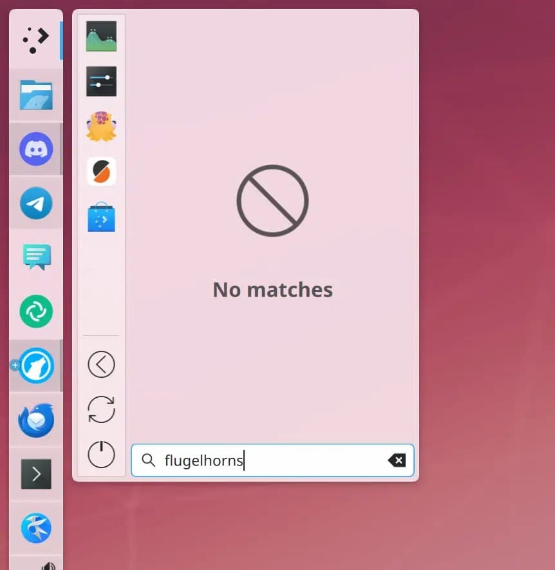Screen dimensions: 555x570
Task: Launch the orange-black circle app favorite
Action: tap(101, 172)
